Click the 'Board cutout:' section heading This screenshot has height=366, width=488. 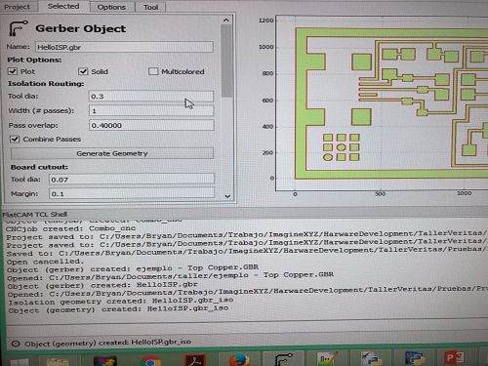(x=39, y=167)
